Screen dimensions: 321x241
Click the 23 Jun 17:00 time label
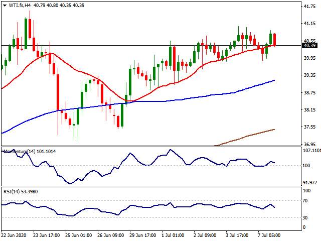pos(47,235)
